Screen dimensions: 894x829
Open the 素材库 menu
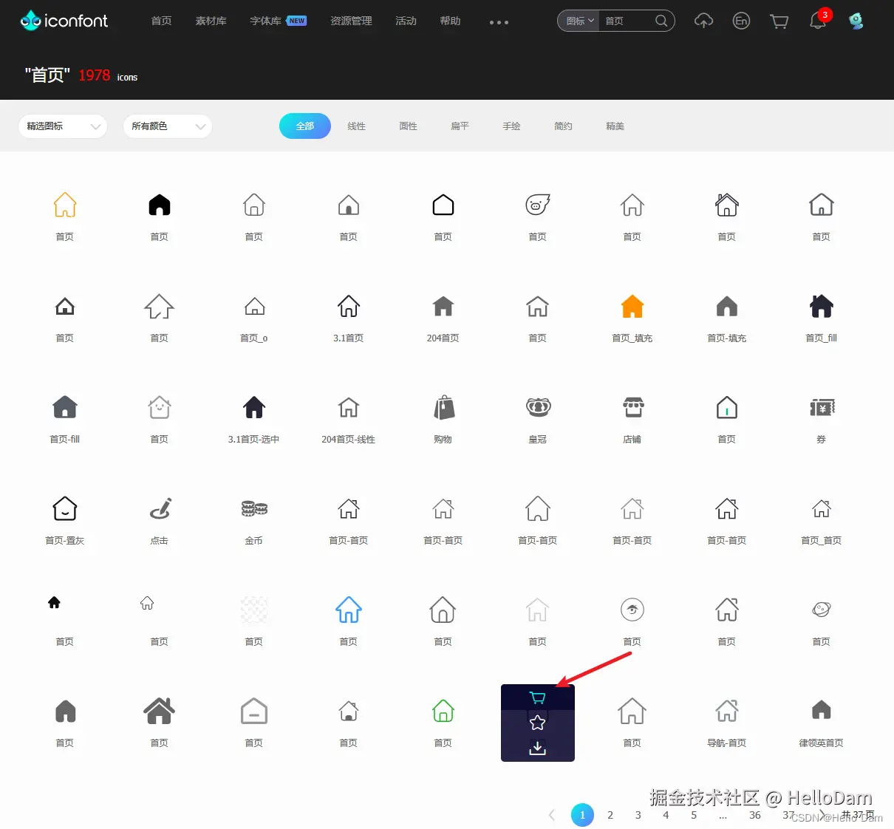(211, 21)
